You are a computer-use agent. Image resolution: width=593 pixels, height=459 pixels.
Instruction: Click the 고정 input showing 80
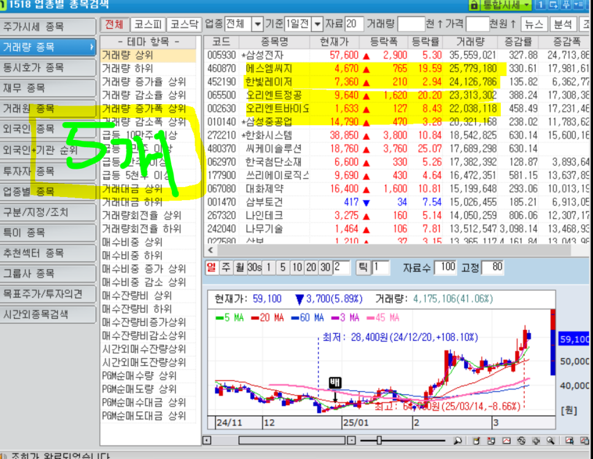(493, 268)
